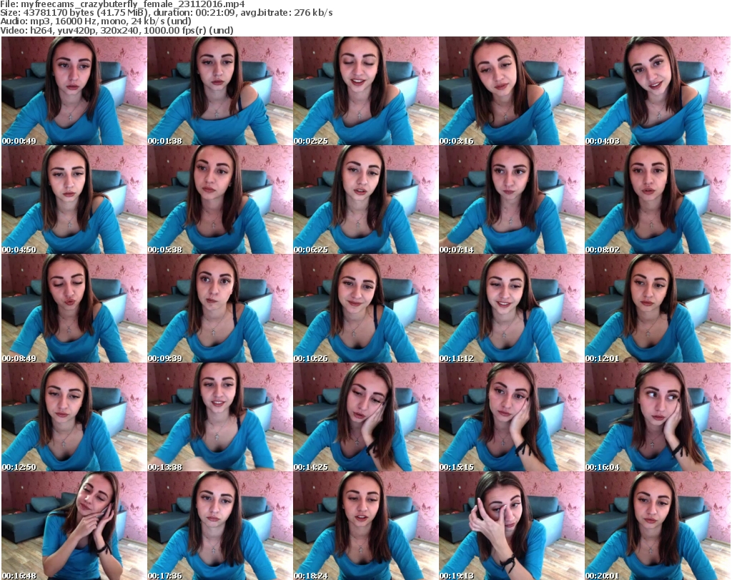732x580 pixels.
Task: Click the frame marked 00:14:25
Action: [365, 417]
